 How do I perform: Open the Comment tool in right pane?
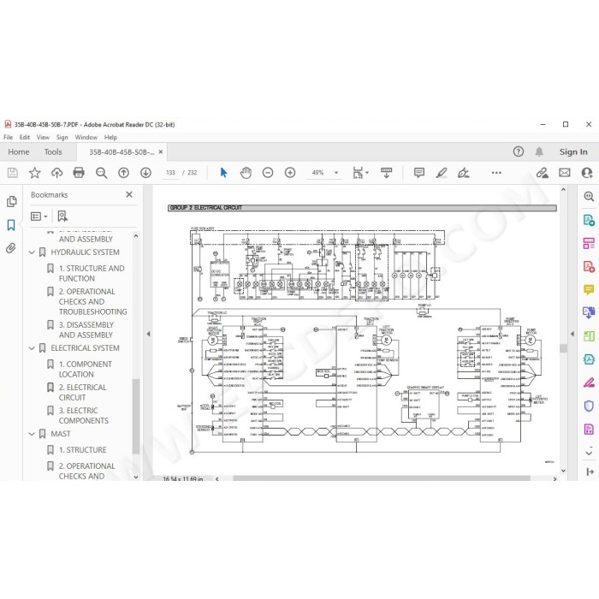(x=589, y=289)
